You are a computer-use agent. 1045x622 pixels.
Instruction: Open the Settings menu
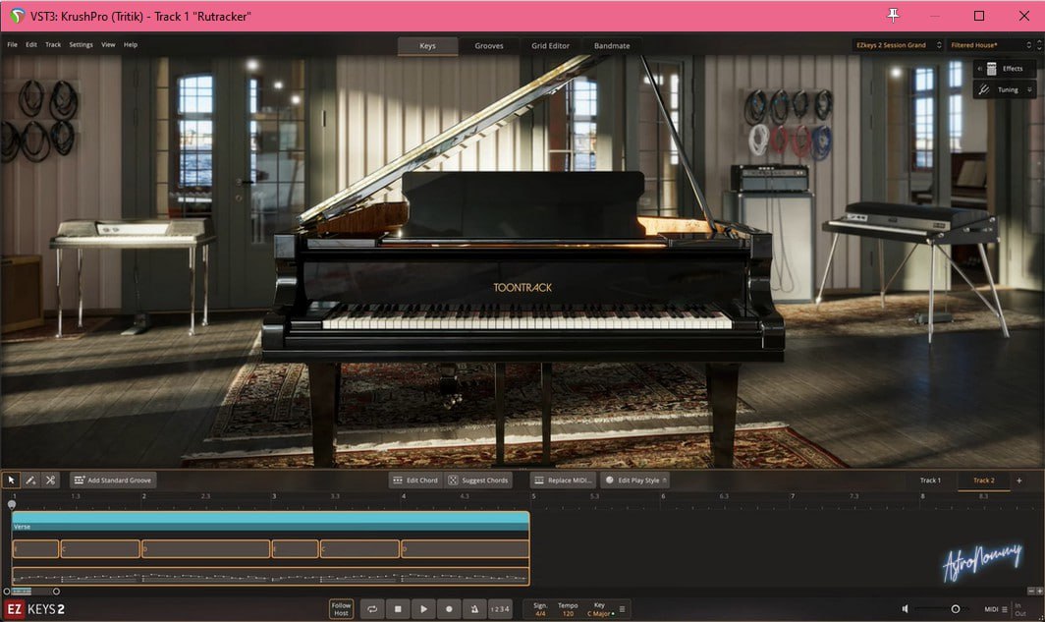[81, 44]
